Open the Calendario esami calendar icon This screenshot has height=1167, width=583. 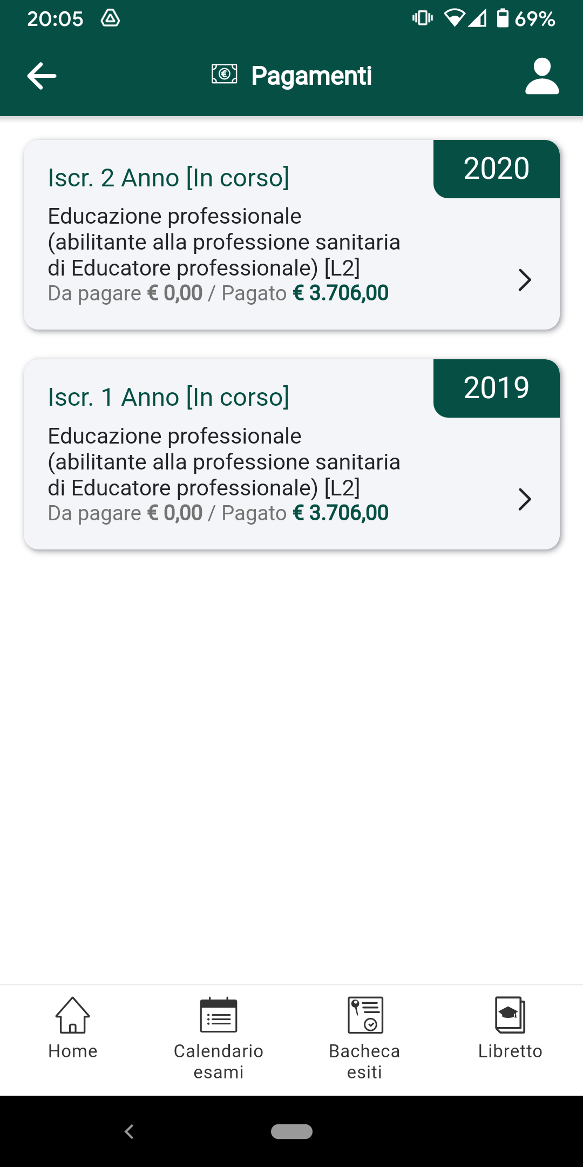coord(219,1015)
